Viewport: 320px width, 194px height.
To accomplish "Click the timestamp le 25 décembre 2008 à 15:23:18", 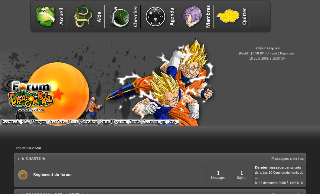I will pos(279,183).
